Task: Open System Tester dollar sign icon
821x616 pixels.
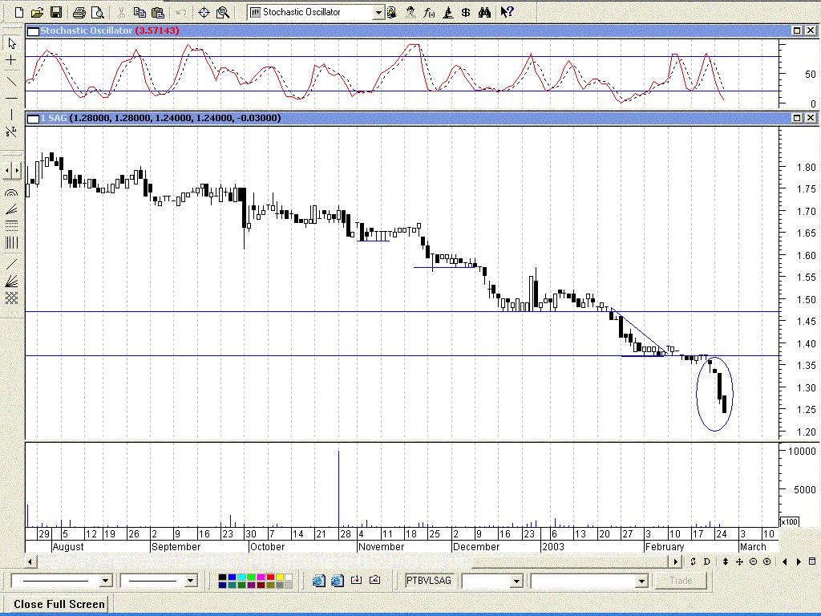Action: (x=466, y=12)
